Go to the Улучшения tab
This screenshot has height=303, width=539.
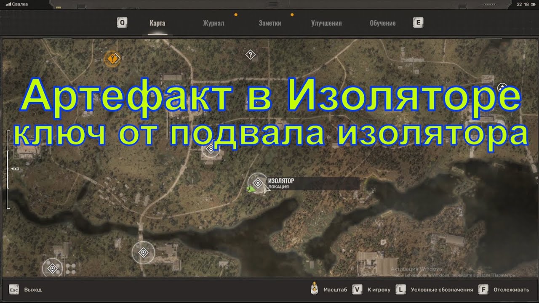coord(326,23)
